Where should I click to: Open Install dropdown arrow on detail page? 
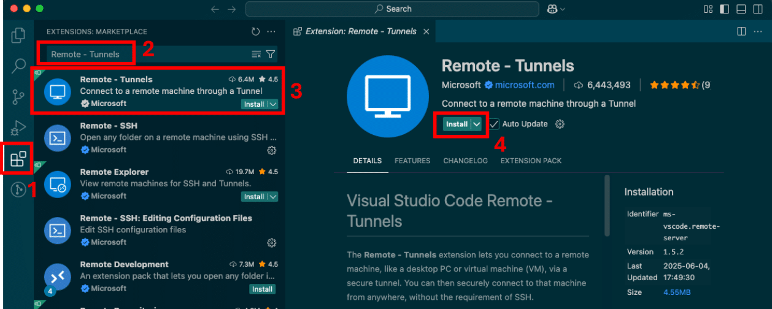point(477,124)
